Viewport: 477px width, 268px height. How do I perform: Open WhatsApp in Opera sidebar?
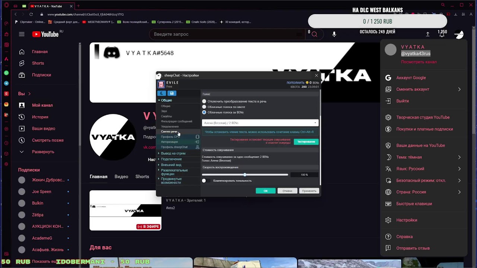coord(6,73)
